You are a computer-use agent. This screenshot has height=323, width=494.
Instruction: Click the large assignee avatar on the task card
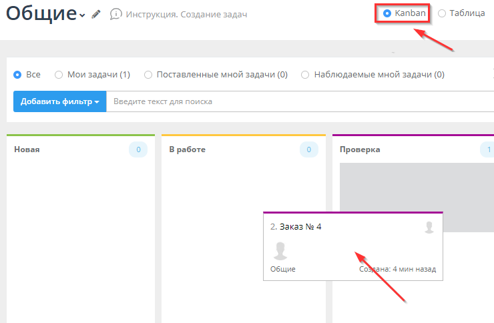281,251
